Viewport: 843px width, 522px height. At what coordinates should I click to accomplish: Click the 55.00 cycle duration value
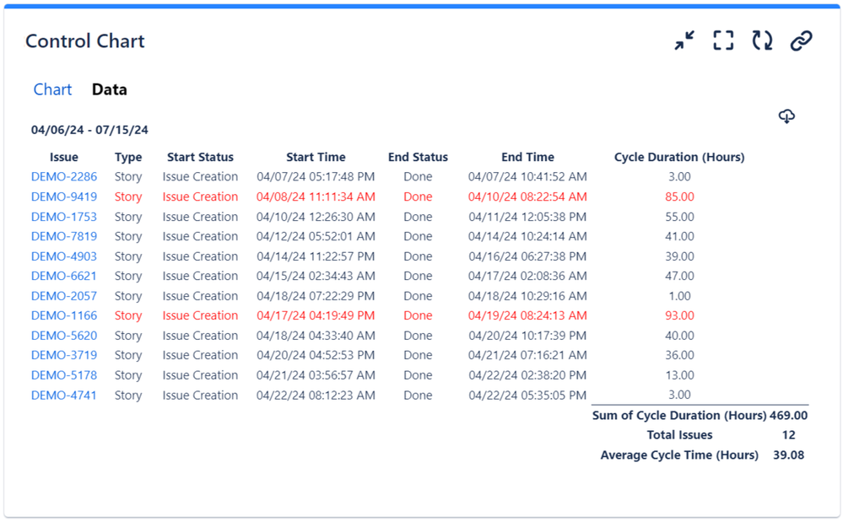(679, 217)
